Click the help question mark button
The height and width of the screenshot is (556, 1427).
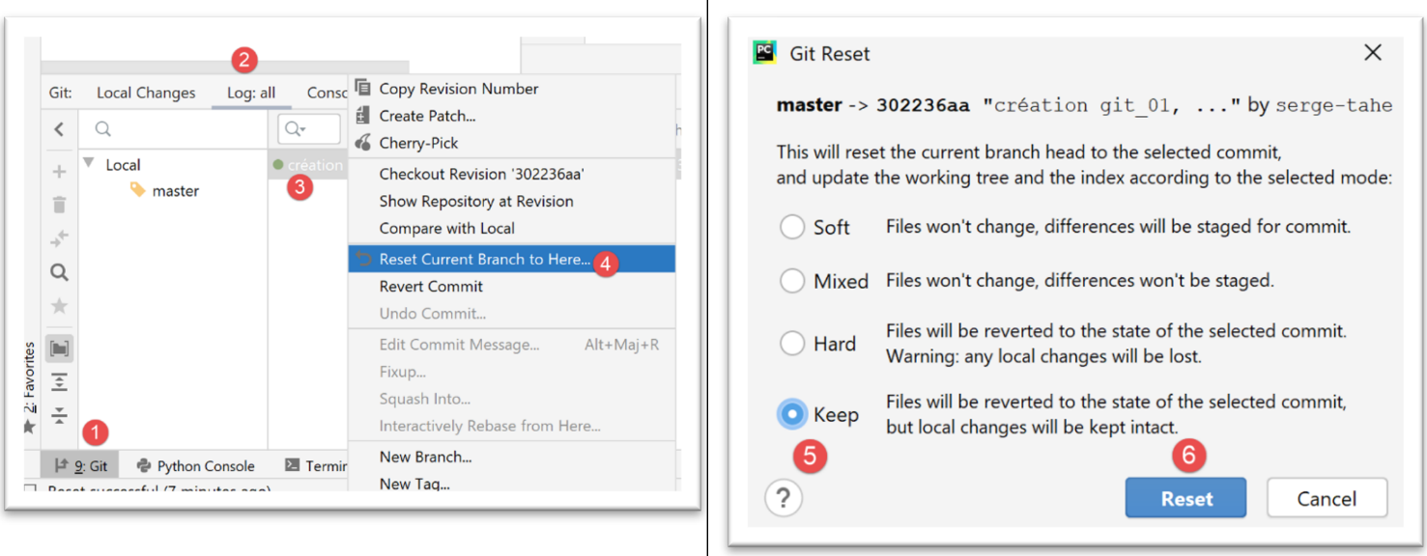click(783, 499)
